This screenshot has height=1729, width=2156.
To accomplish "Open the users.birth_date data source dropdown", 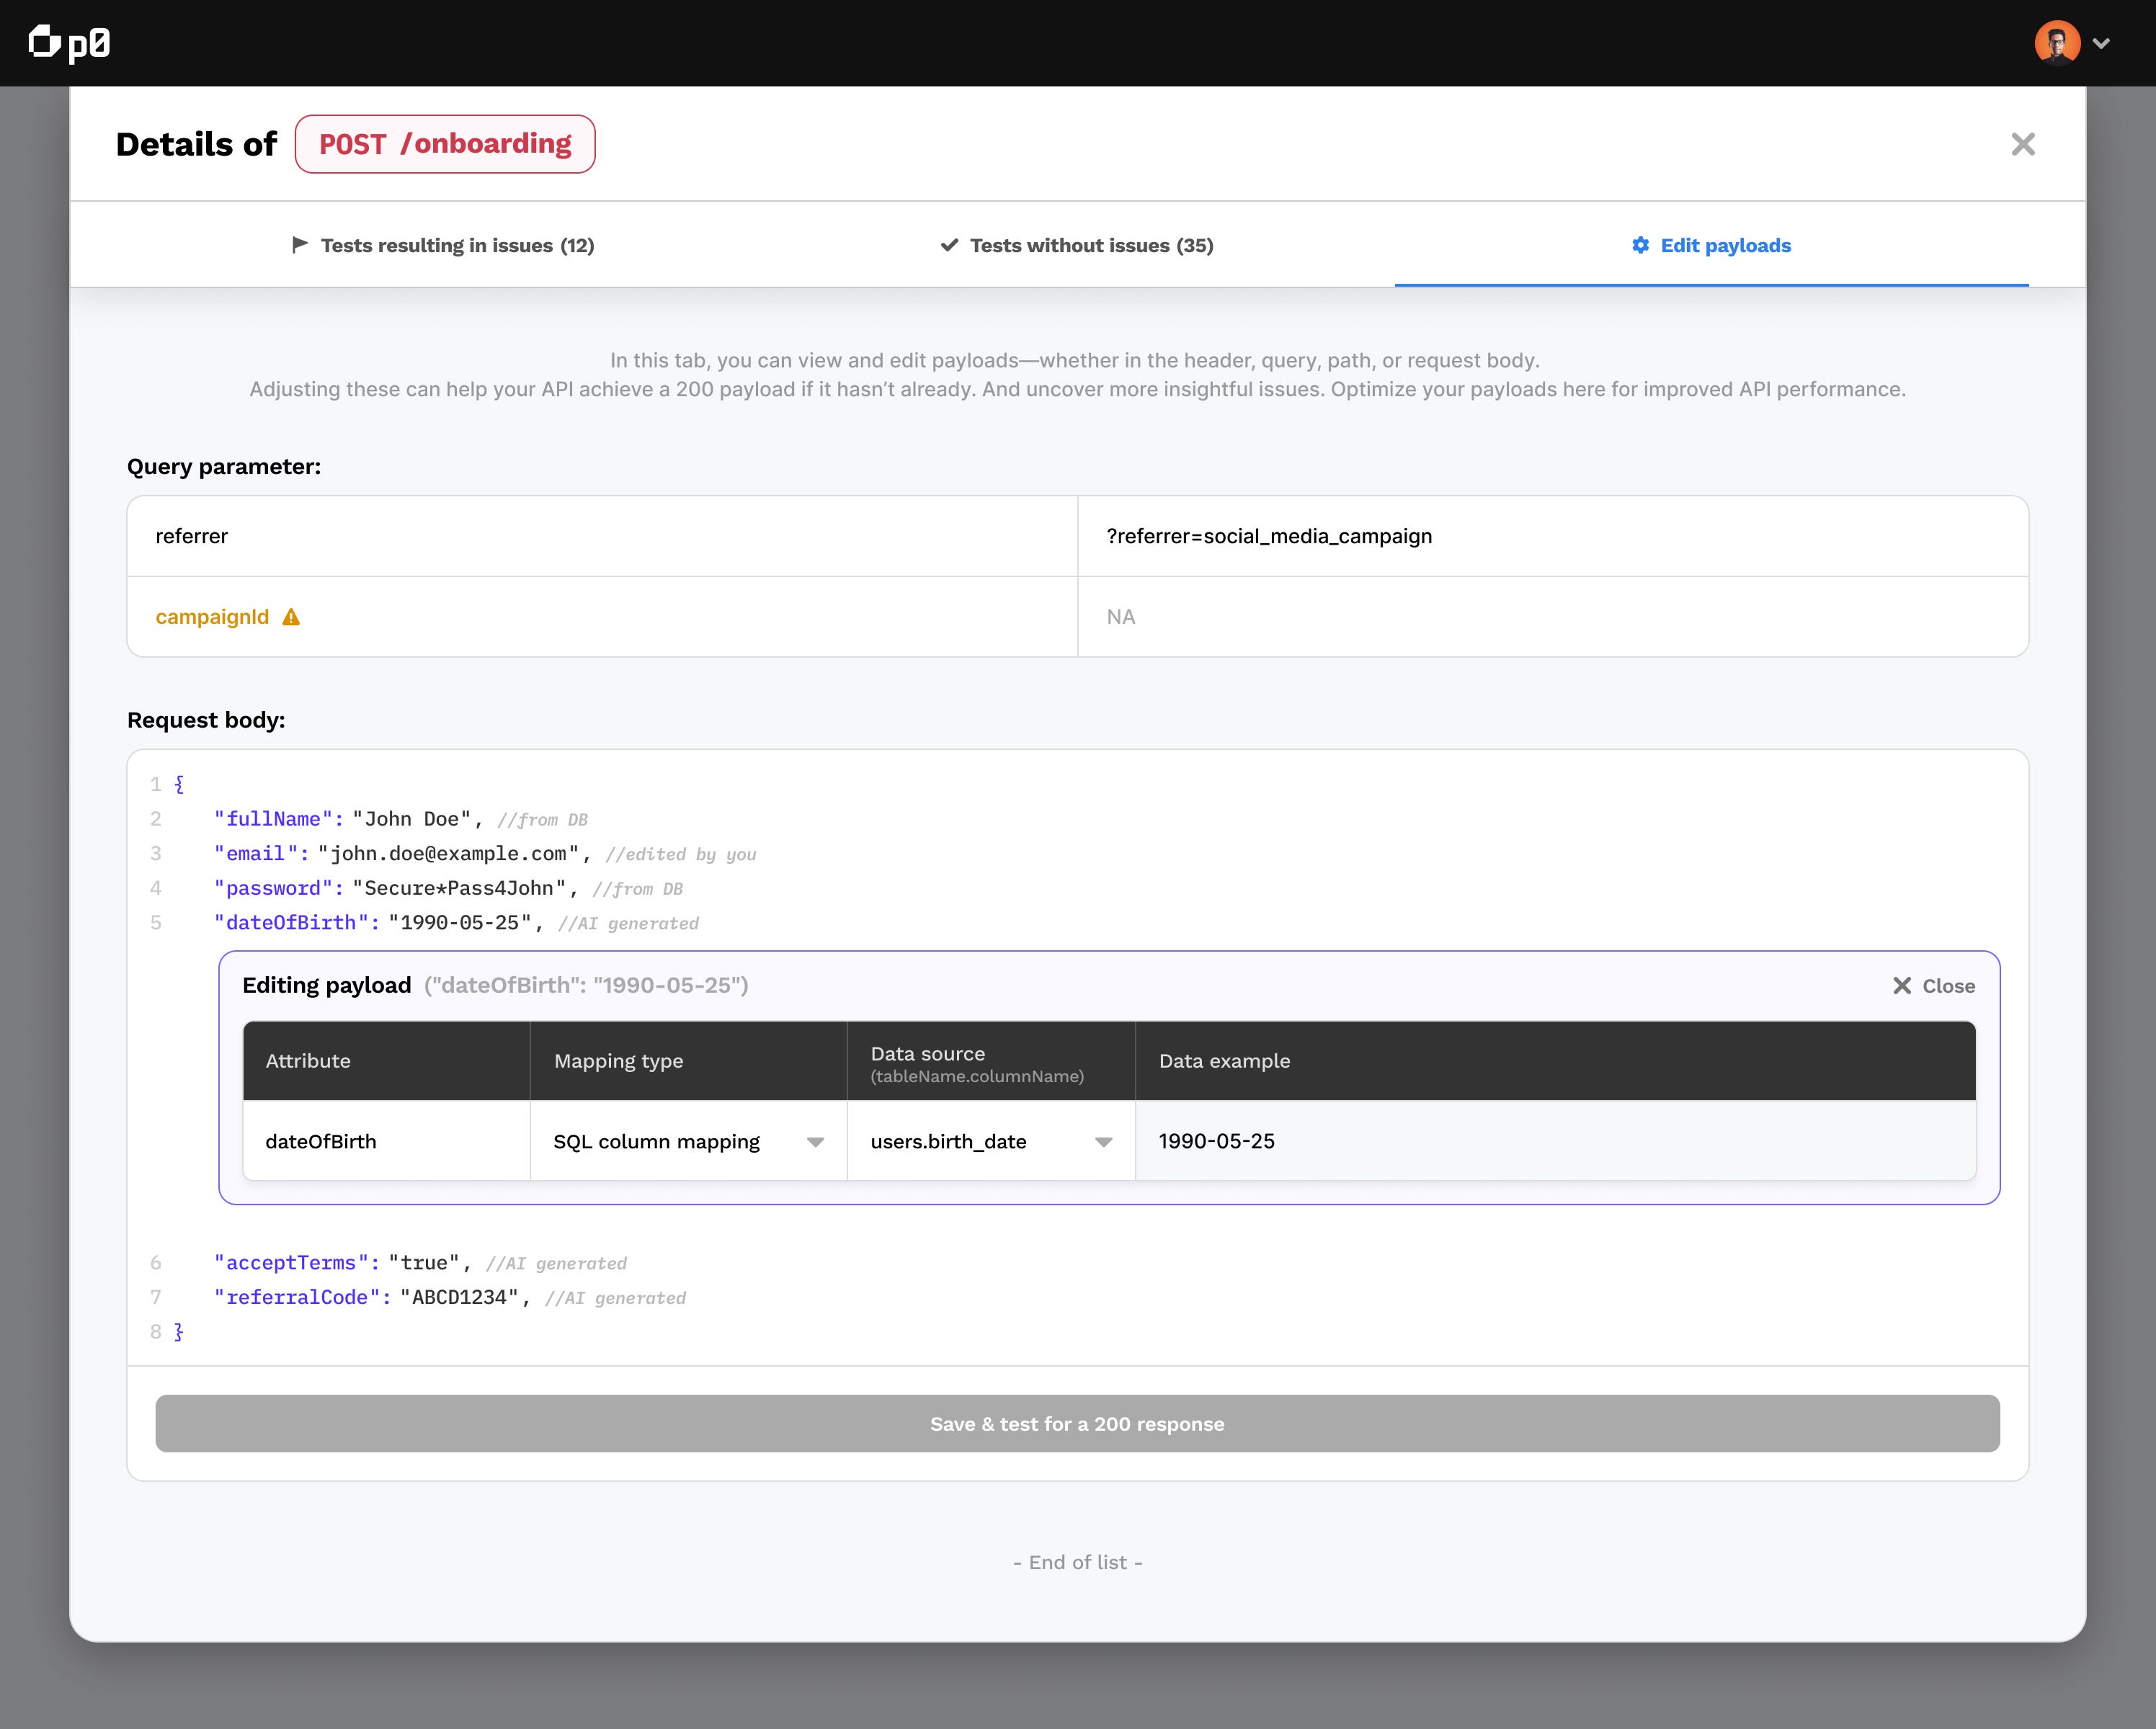I will click(991, 1141).
